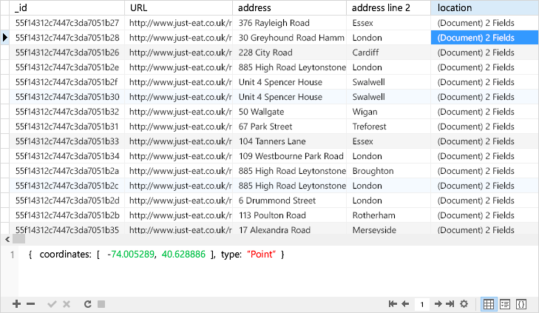Screen dimensions: 539x313
Task: Click the page number input field
Action: click(421, 304)
